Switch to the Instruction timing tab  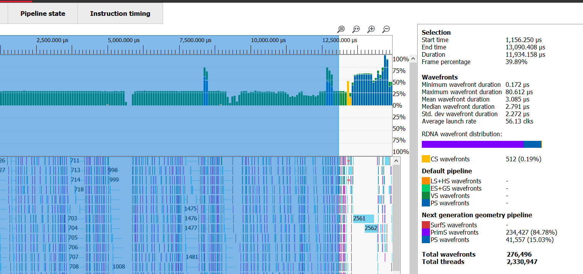120,14
